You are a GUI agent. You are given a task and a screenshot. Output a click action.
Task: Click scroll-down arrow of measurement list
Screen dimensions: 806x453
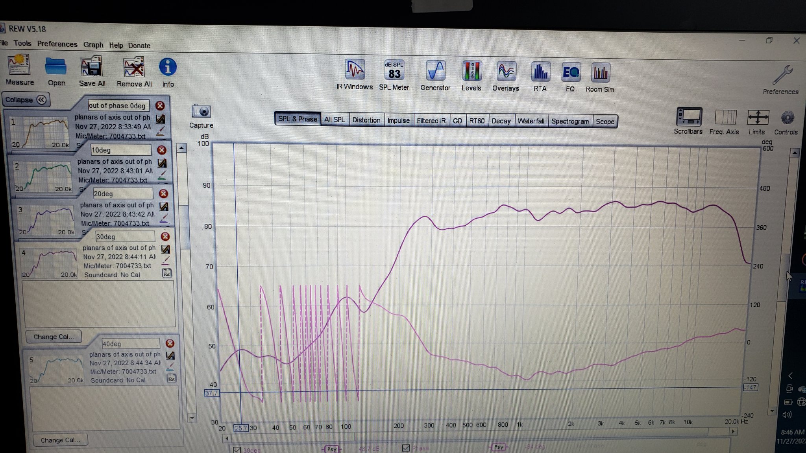[192, 418]
